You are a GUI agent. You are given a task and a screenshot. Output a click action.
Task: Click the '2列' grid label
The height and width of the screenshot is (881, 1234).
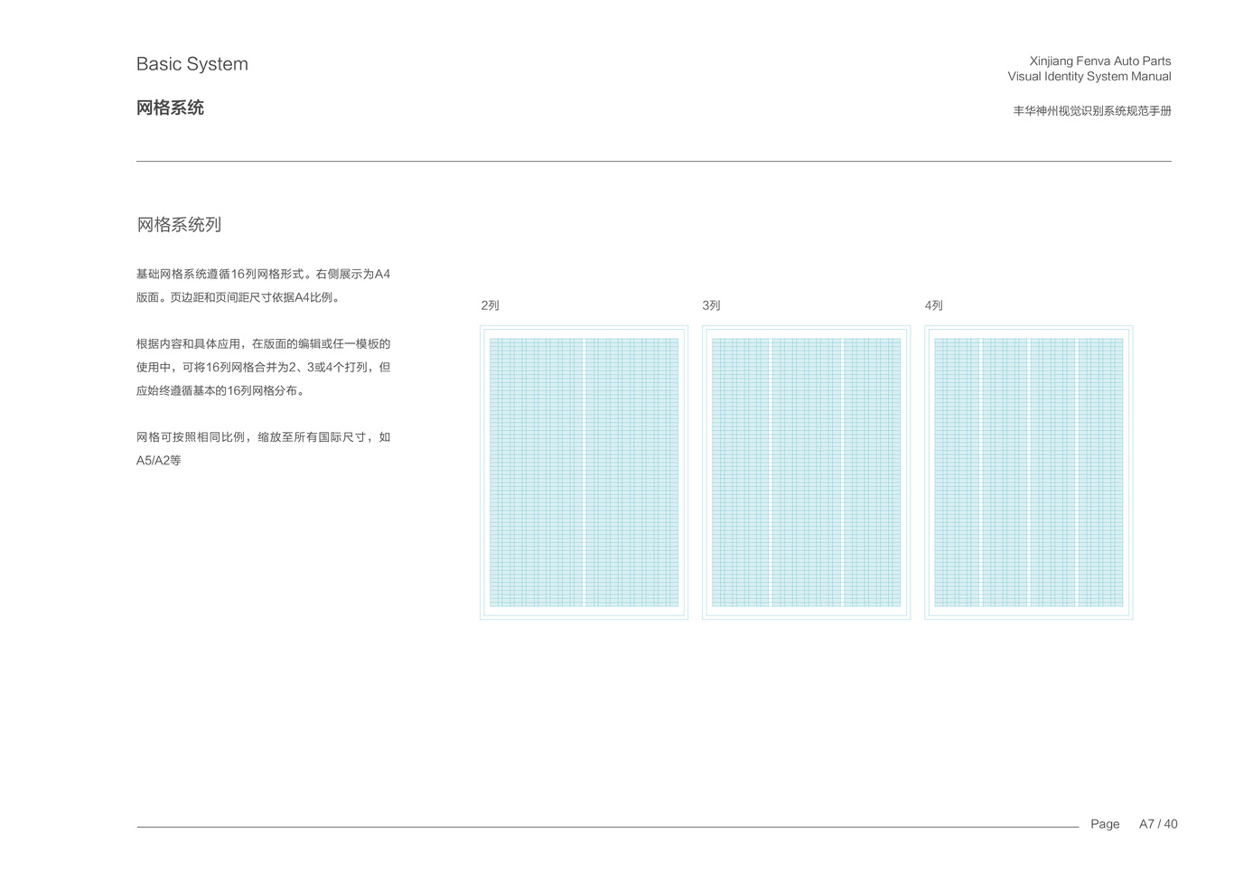(490, 305)
